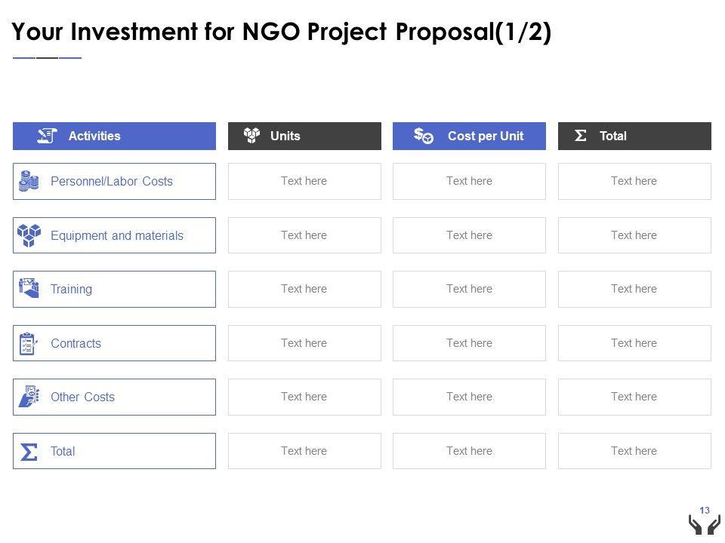The image size is (725, 543).
Task: Select the Activities column header
Action: (114, 137)
